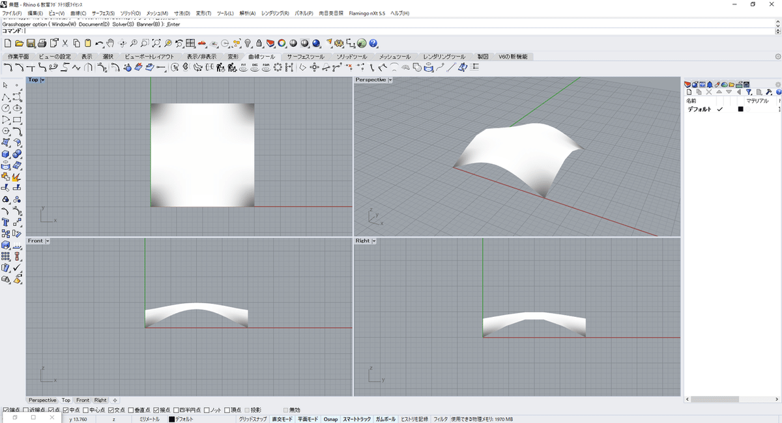This screenshot has height=423, width=782.
Task: Expand the Perspective viewport menu arrow
Action: click(x=390, y=80)
